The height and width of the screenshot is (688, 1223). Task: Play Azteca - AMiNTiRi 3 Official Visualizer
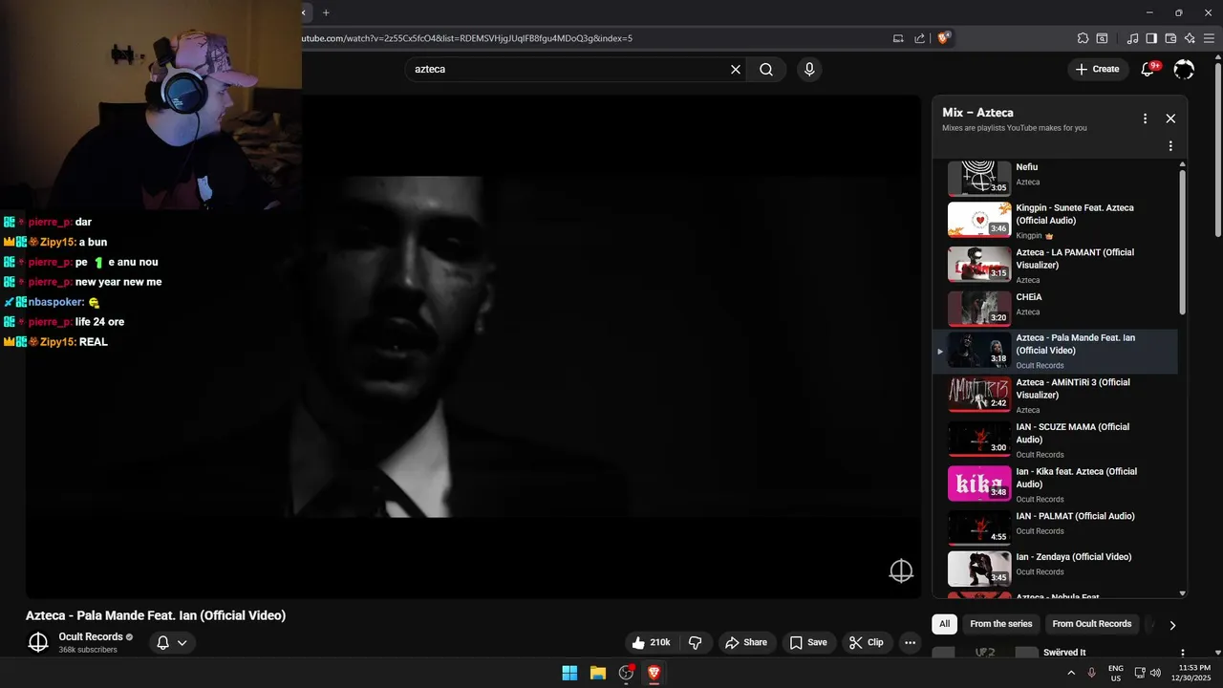[x=1055, y=395]
